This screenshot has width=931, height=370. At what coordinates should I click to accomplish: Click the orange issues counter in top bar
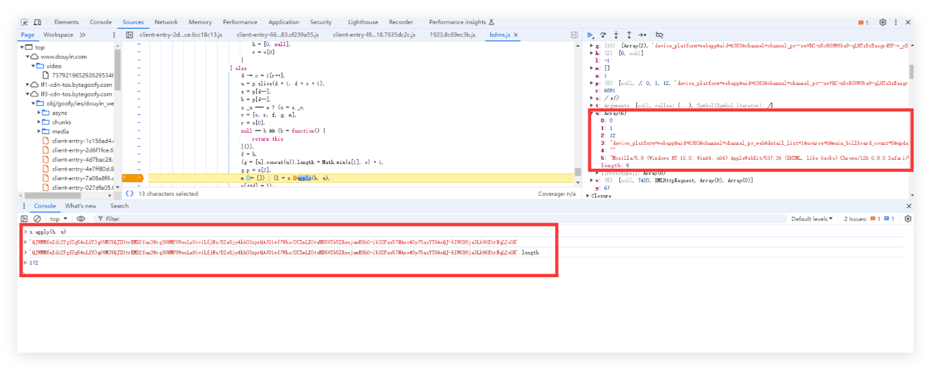coord(863,23)
